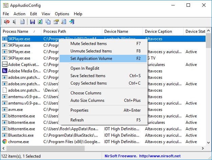
Task: Choose Save Selected Items entry
Action: pyautogui.click(x=103, y=76)
